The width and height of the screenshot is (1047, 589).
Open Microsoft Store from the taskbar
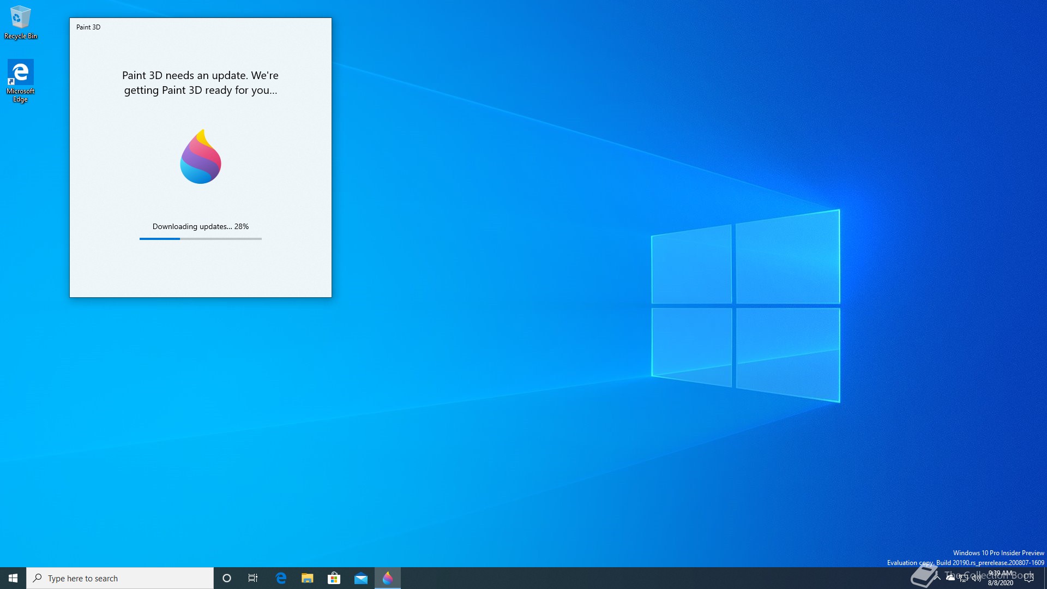point(334,578)
